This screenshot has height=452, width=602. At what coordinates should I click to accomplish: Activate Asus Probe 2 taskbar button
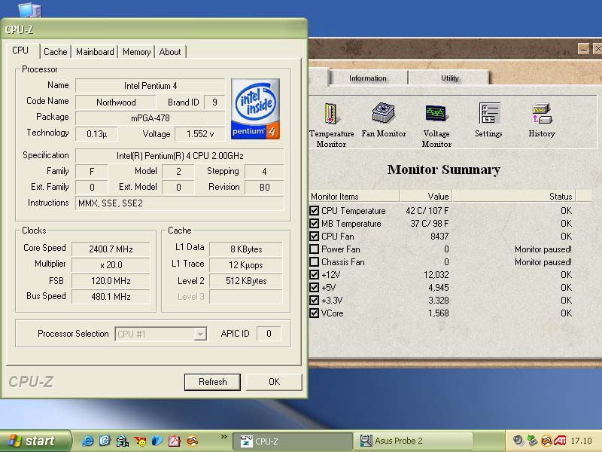point(414,441)
